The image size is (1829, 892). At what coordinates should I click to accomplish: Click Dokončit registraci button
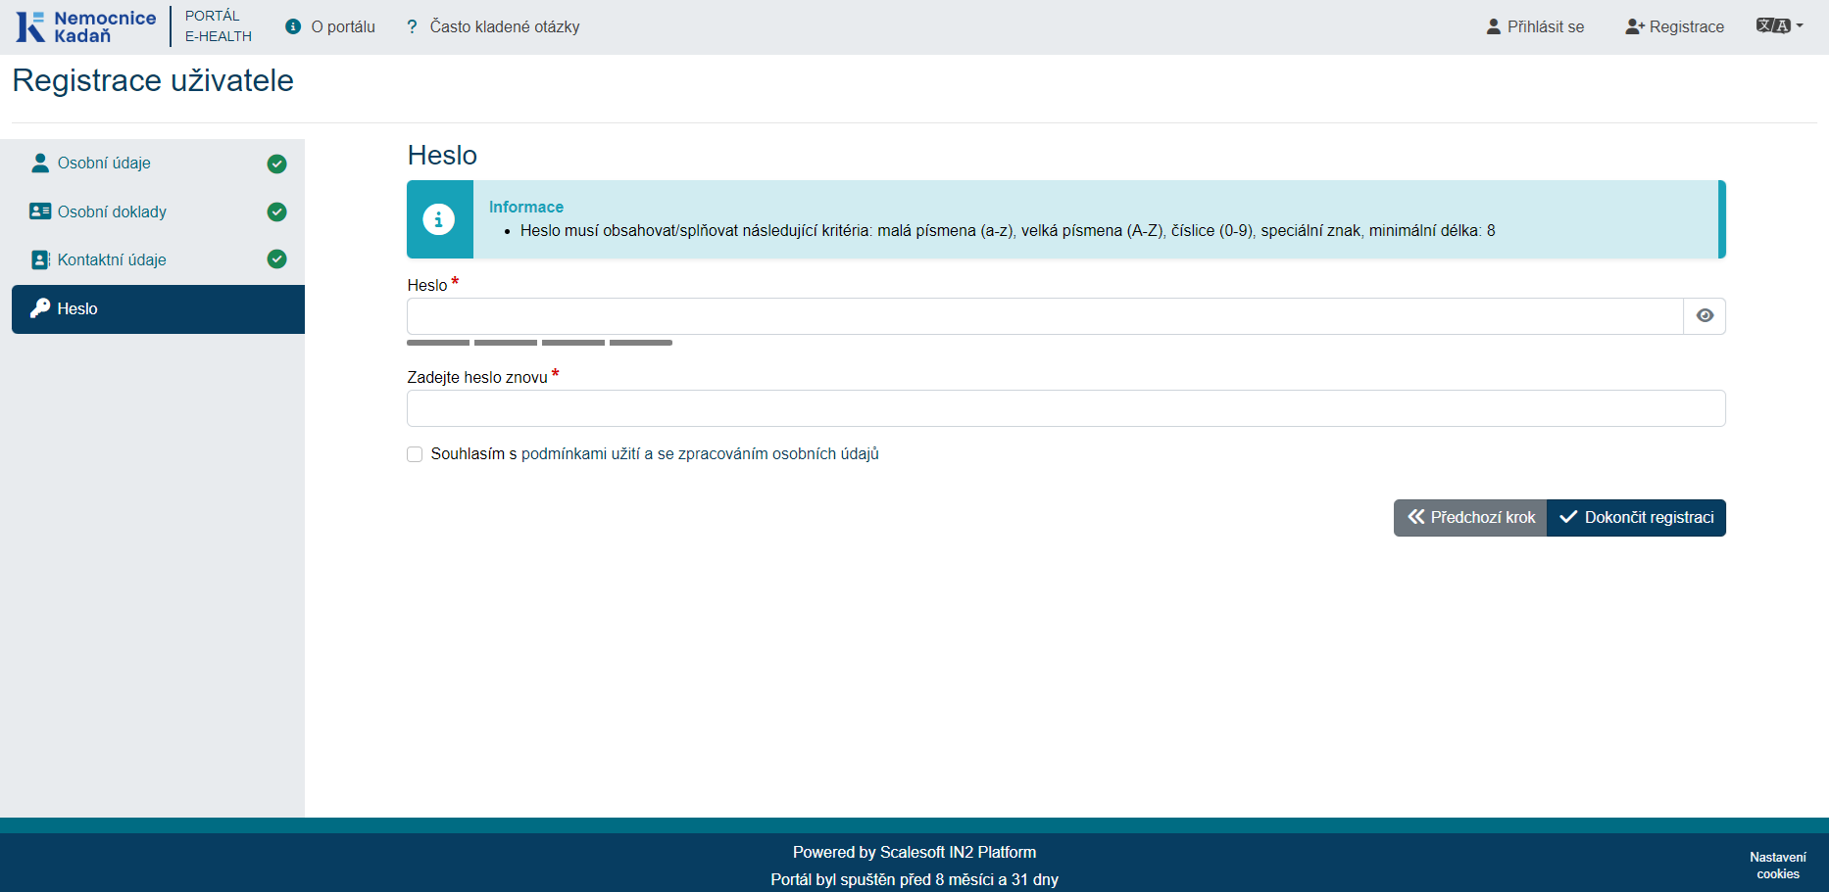click(1636, 518)
